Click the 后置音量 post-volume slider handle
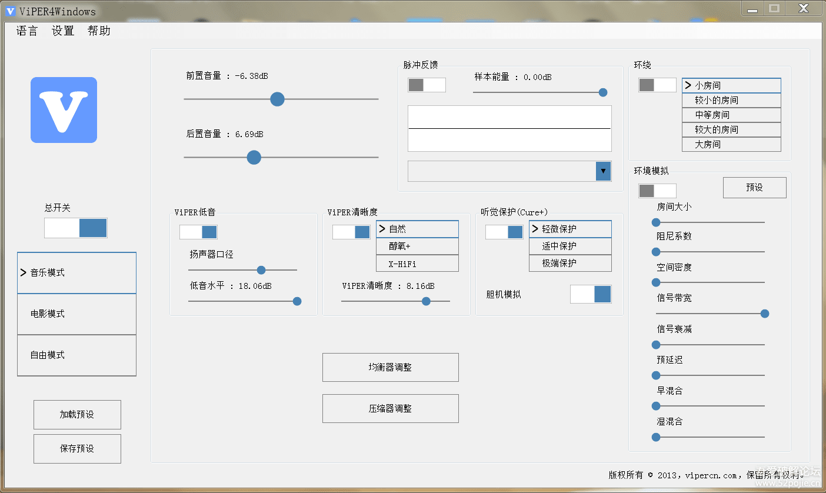The width and height of the screenshot is (826, 493). click(x=254, y=157)
